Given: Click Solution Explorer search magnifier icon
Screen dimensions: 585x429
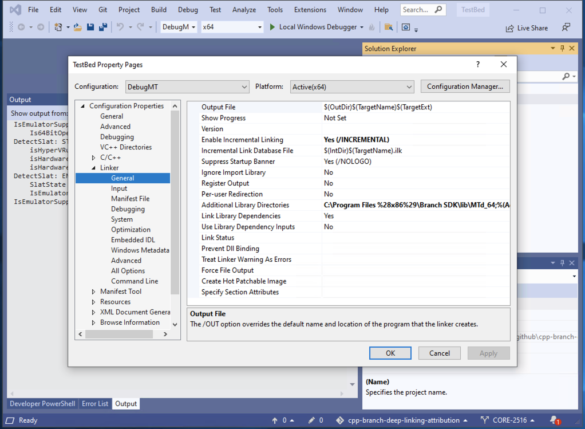Looking at the screenshot, I should tap(566, 76).
